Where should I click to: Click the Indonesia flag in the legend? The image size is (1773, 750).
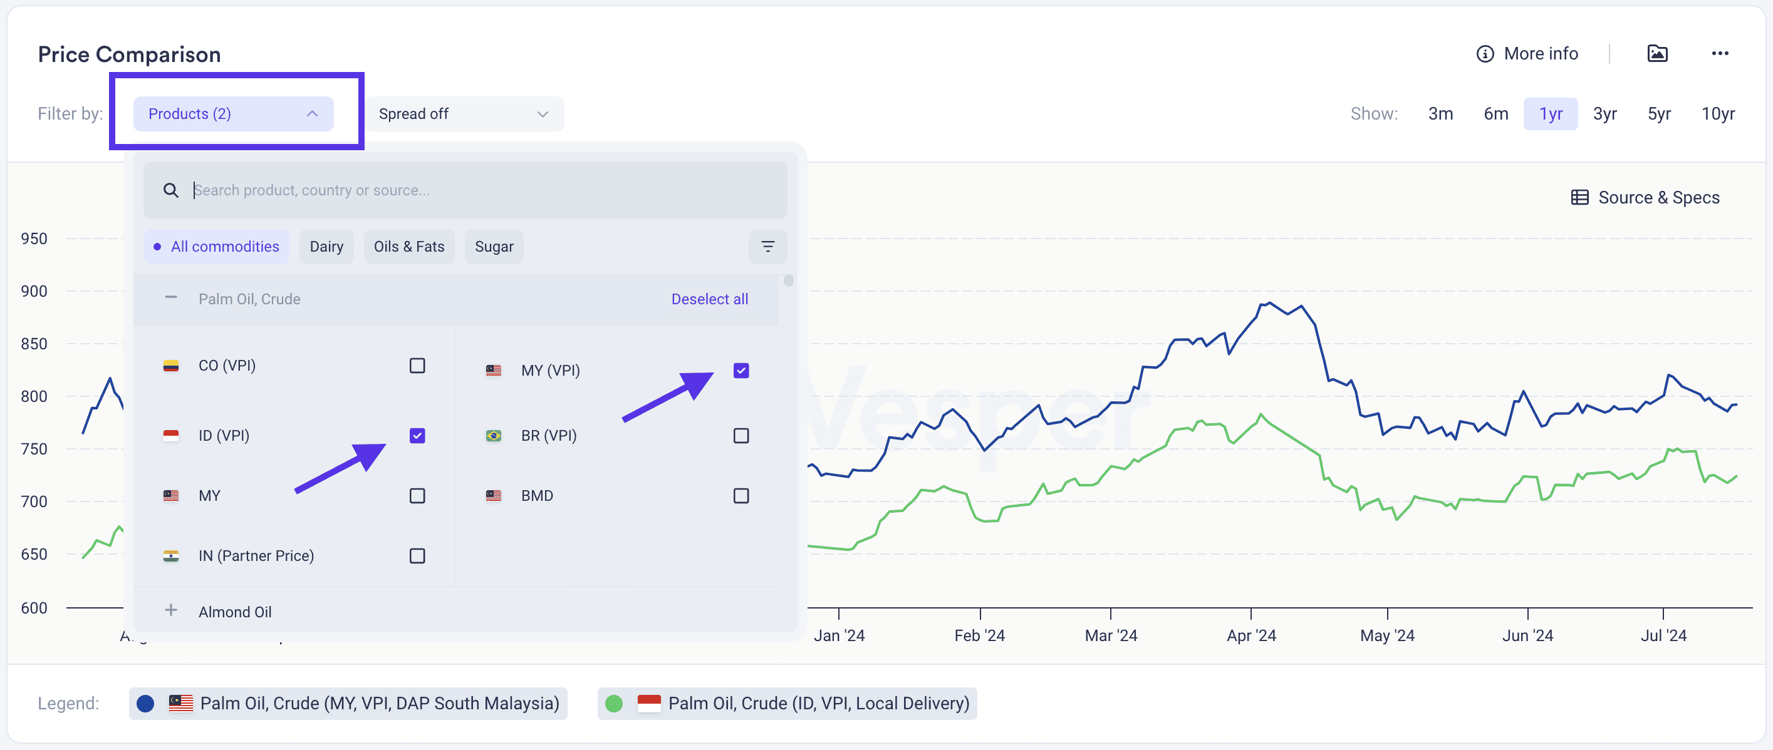click(648, 703)
